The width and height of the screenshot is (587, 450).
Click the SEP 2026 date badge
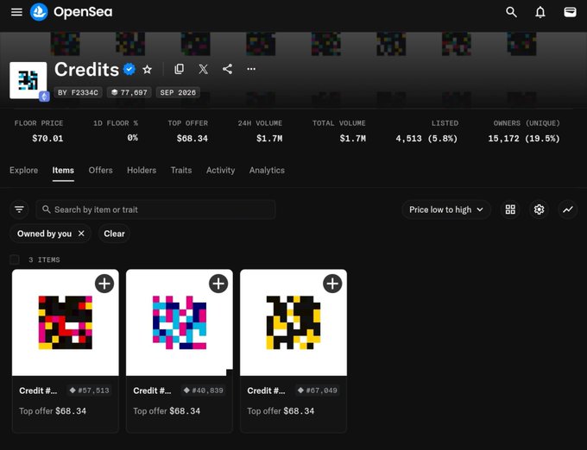point(178,92)
